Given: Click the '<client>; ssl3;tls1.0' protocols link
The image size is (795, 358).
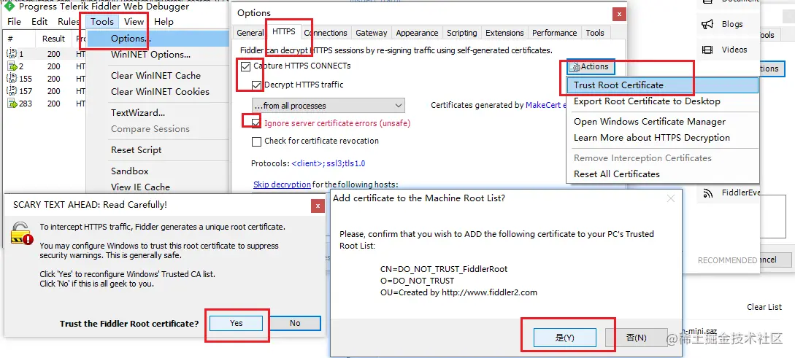Looking at the screenshot, I should click(x=329, y=163).
